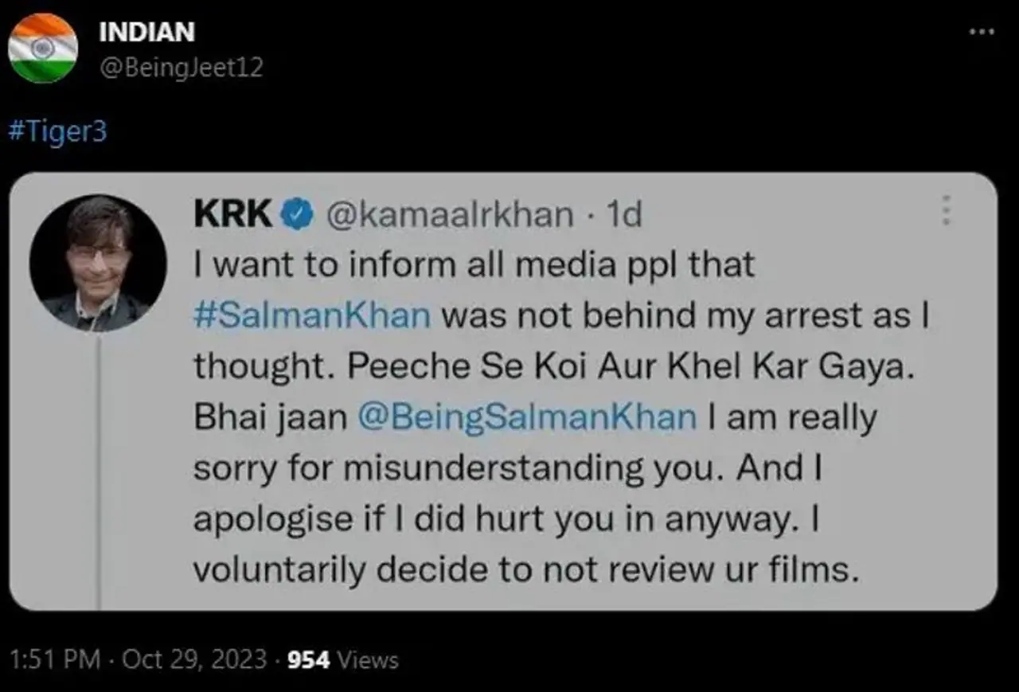Click the quoted tweet's 1d timestamp
The width and height of the screenshot is (1019, 692).
pos(623,213)
